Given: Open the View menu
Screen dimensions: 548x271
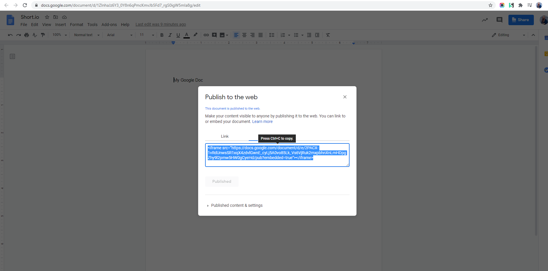Looking at the screenshot, I should [x=47, y=25].
